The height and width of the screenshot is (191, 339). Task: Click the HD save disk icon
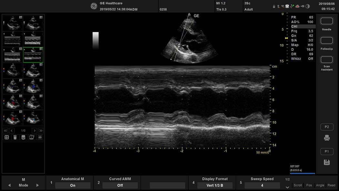[x=327, y=162]
